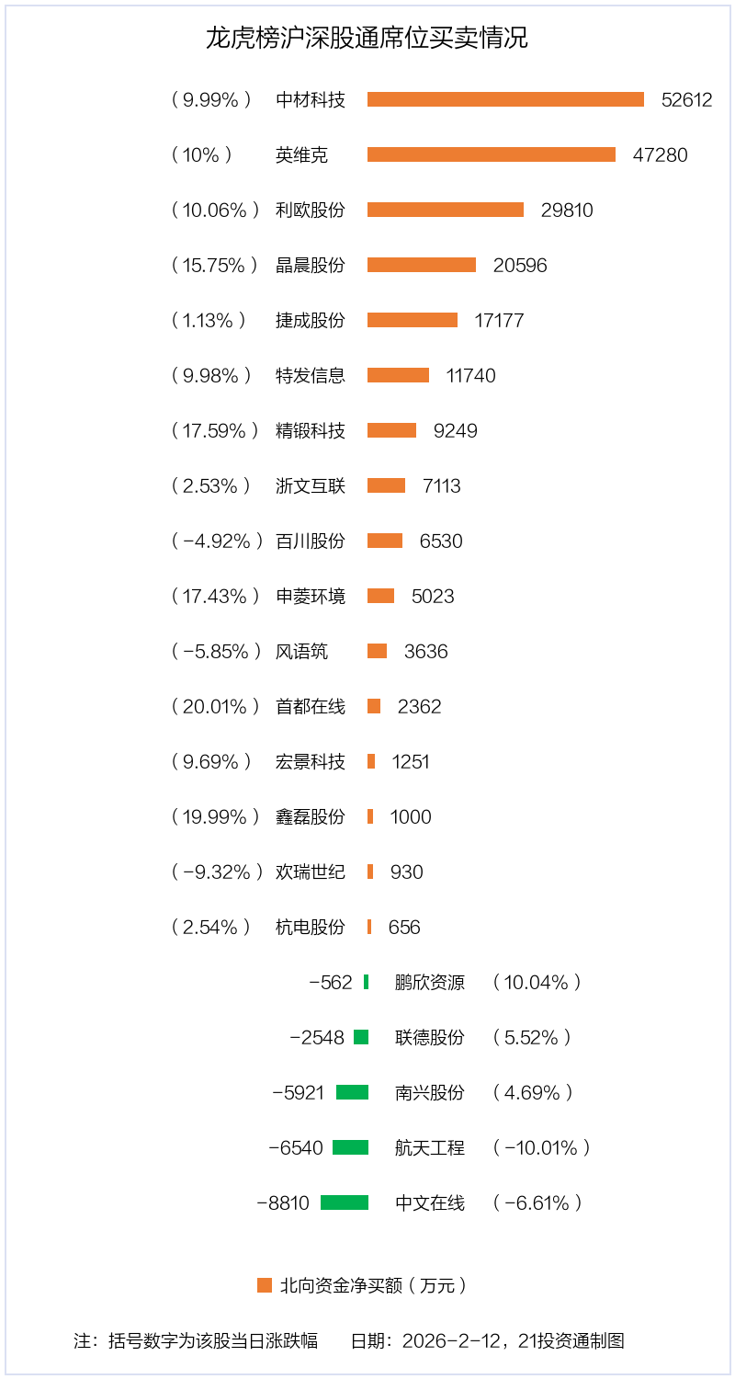Select the 航天工程 green bar
This screenshot has height=1379, width=735.
coord(350,1147)
